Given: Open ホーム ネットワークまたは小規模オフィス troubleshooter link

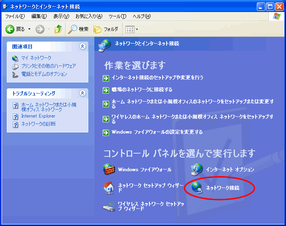Looking at the screenshot, I should point(49,107).
